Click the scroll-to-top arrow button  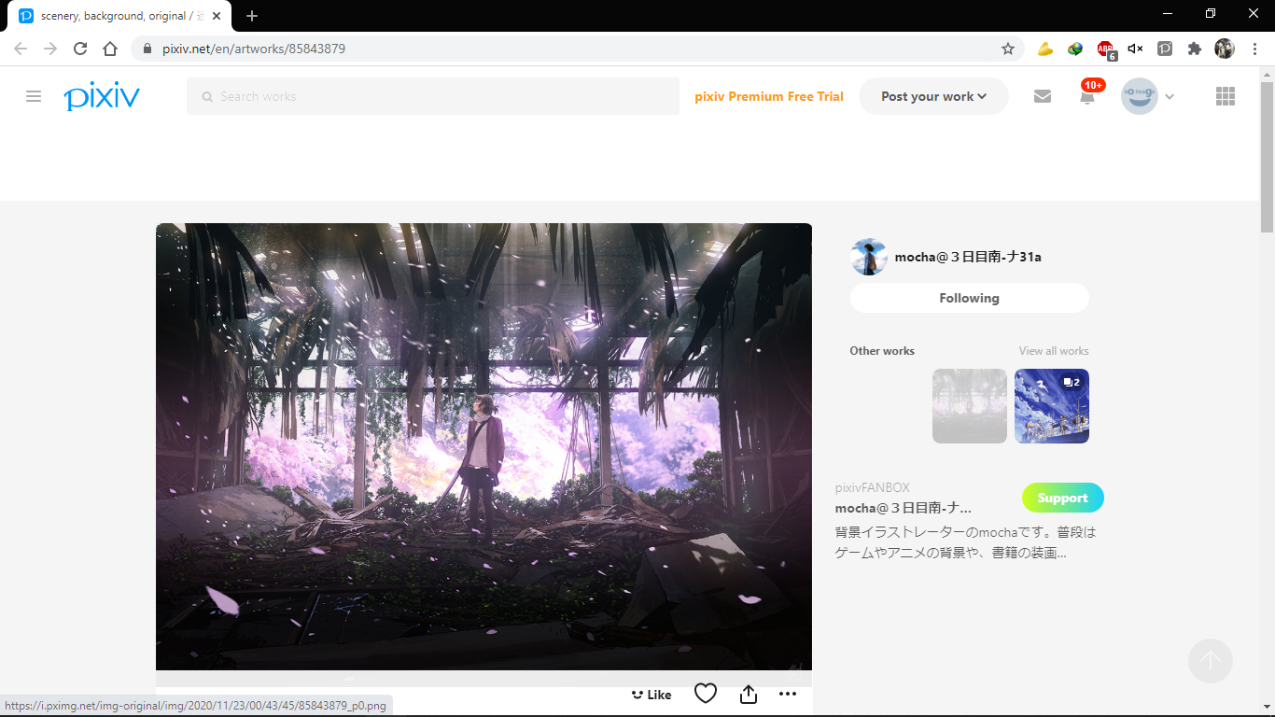[x=1211, y=661]
